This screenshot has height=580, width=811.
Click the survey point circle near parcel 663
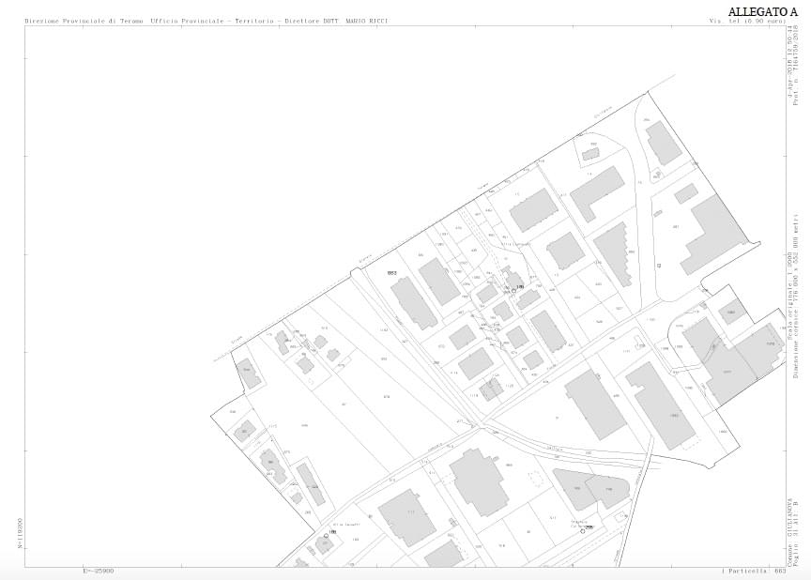click(513, 291)
